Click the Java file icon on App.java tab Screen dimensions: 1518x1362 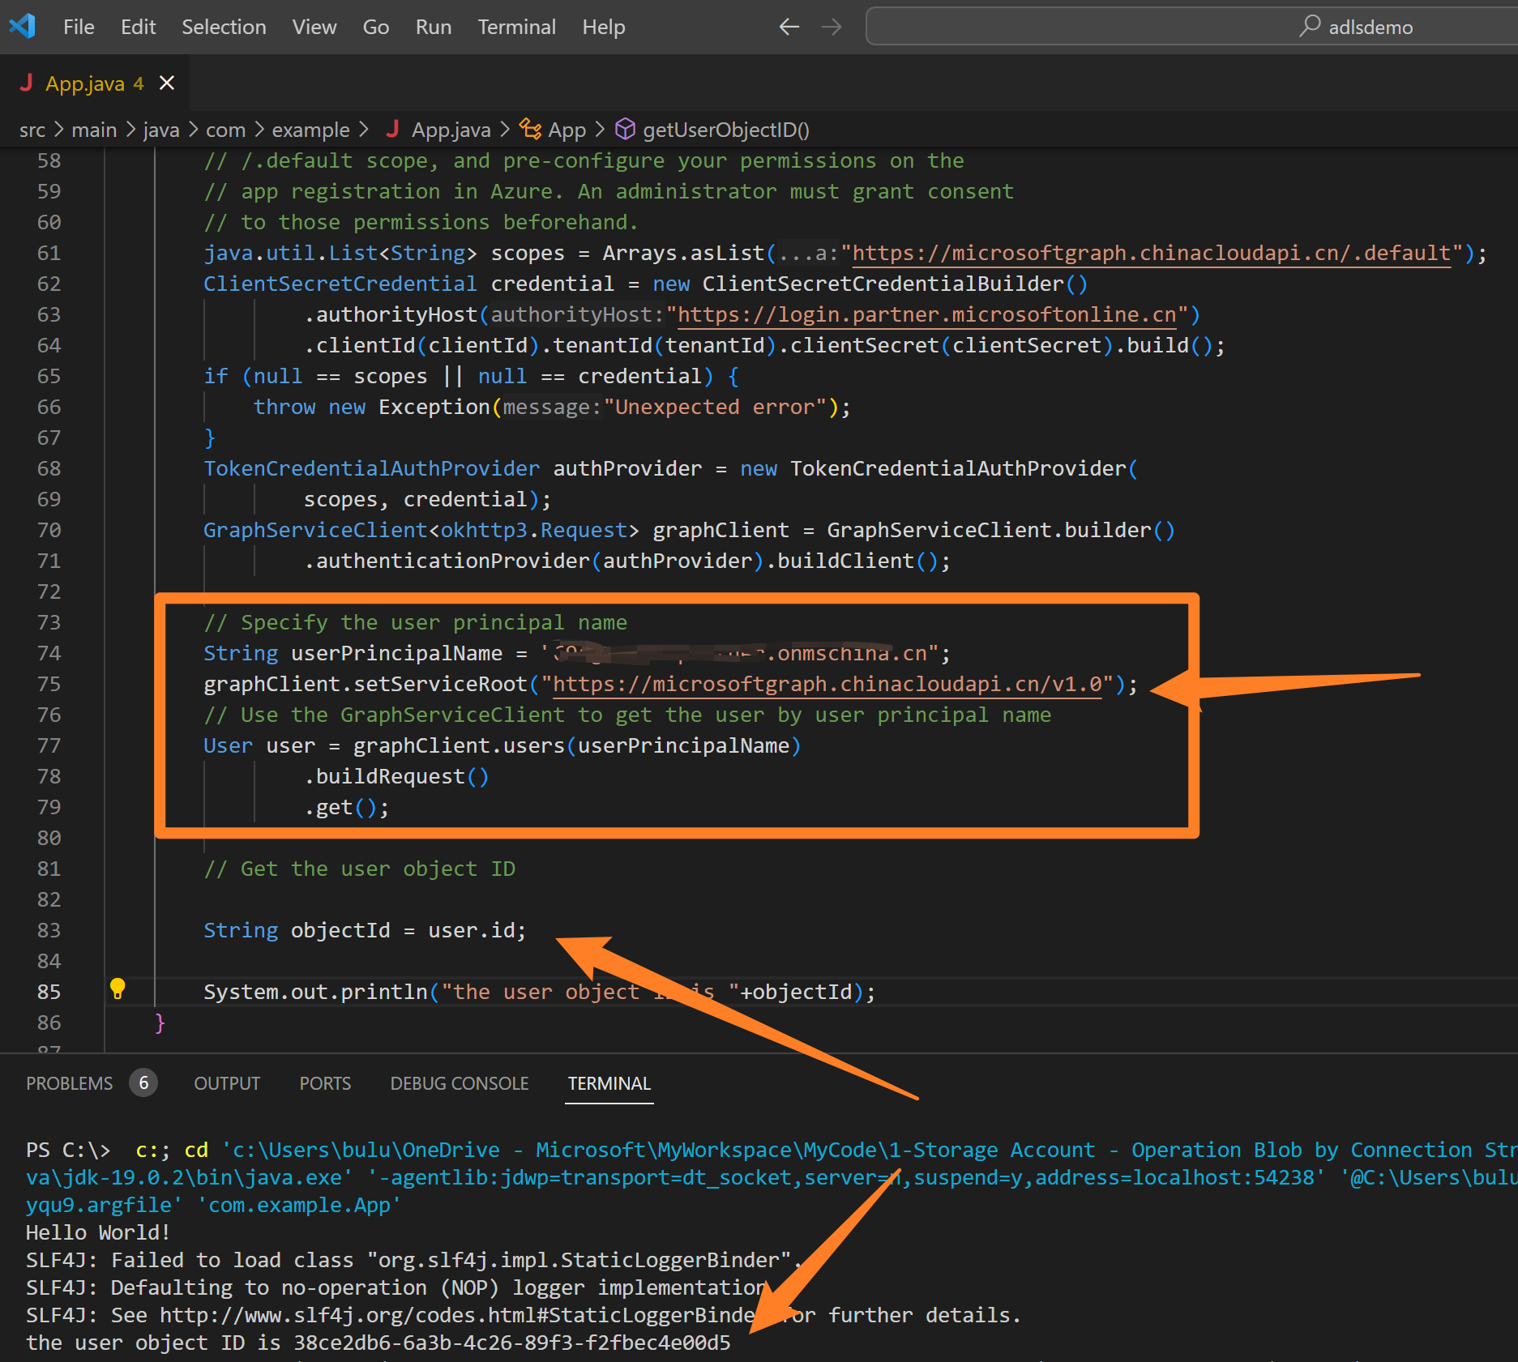coord(26,83)
